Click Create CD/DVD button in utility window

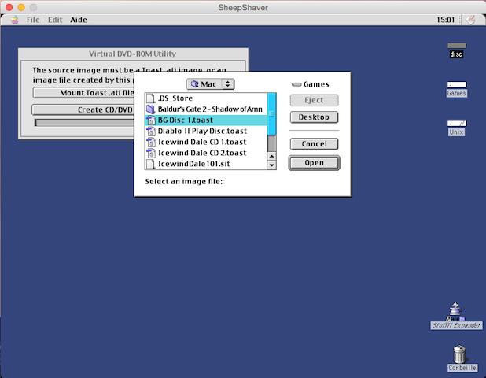[83, 109]
